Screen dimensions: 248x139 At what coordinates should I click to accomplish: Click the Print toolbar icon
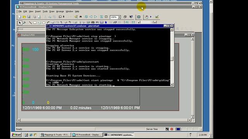tap(34, 17)
